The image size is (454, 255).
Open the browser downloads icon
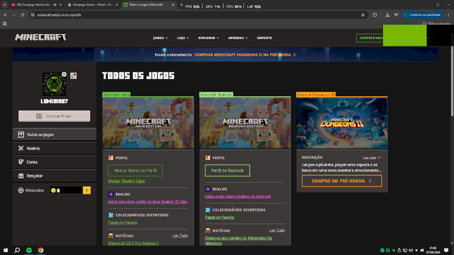coord(388,15)
